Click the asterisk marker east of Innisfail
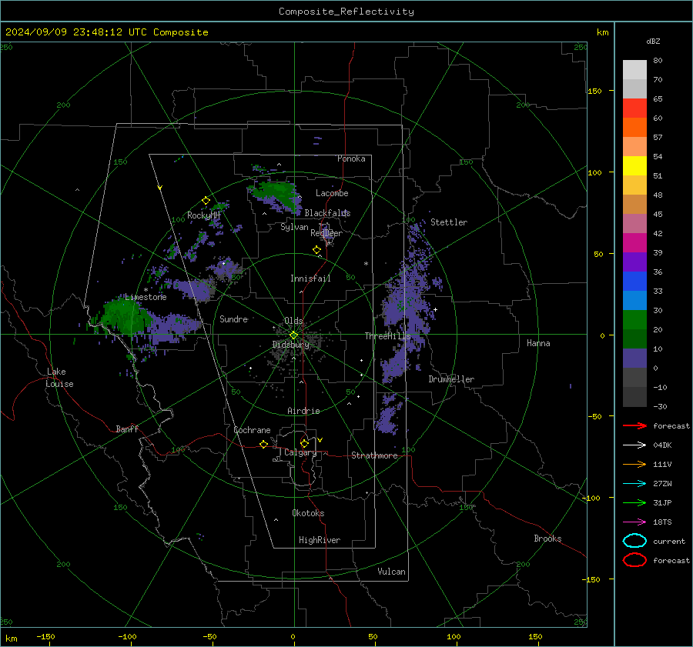 [366, 264]
